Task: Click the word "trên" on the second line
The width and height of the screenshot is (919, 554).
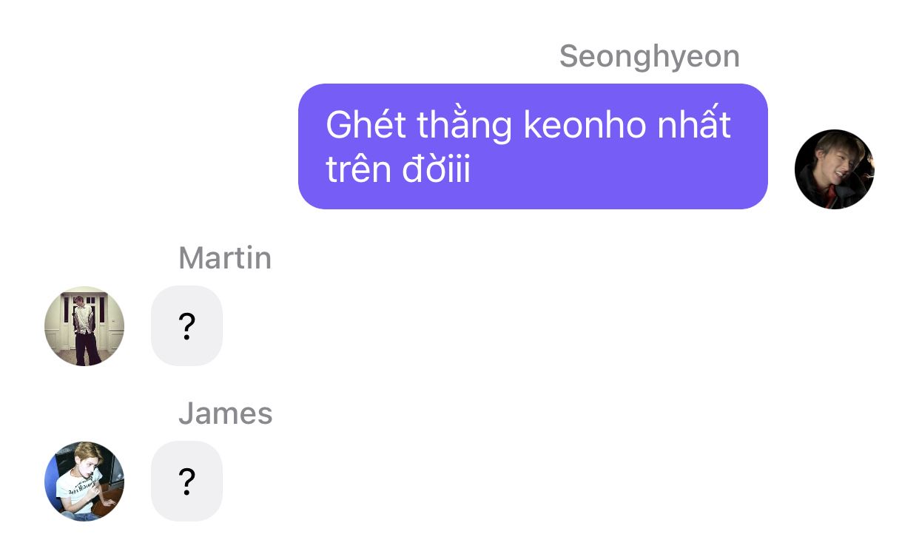Action: (358, 170)
